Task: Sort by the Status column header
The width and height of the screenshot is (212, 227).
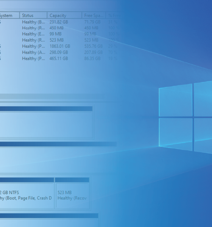Action: click(x=33, y=16)
